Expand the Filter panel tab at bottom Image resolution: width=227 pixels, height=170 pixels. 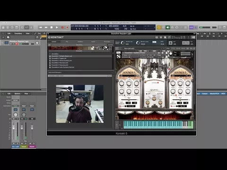pos(144,112)
